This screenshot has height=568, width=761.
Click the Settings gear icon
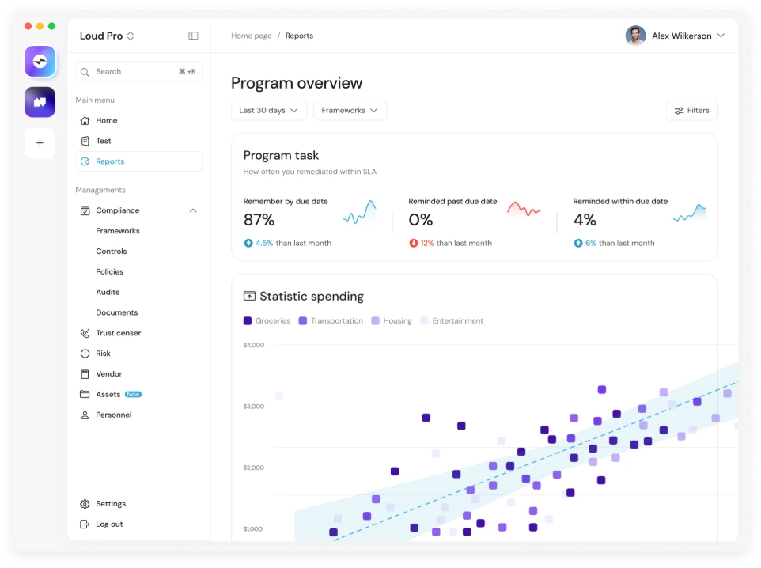[x=85, y=504]
